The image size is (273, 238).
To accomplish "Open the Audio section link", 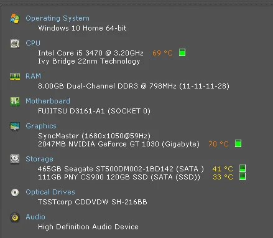I will click(x=35, y=217).
